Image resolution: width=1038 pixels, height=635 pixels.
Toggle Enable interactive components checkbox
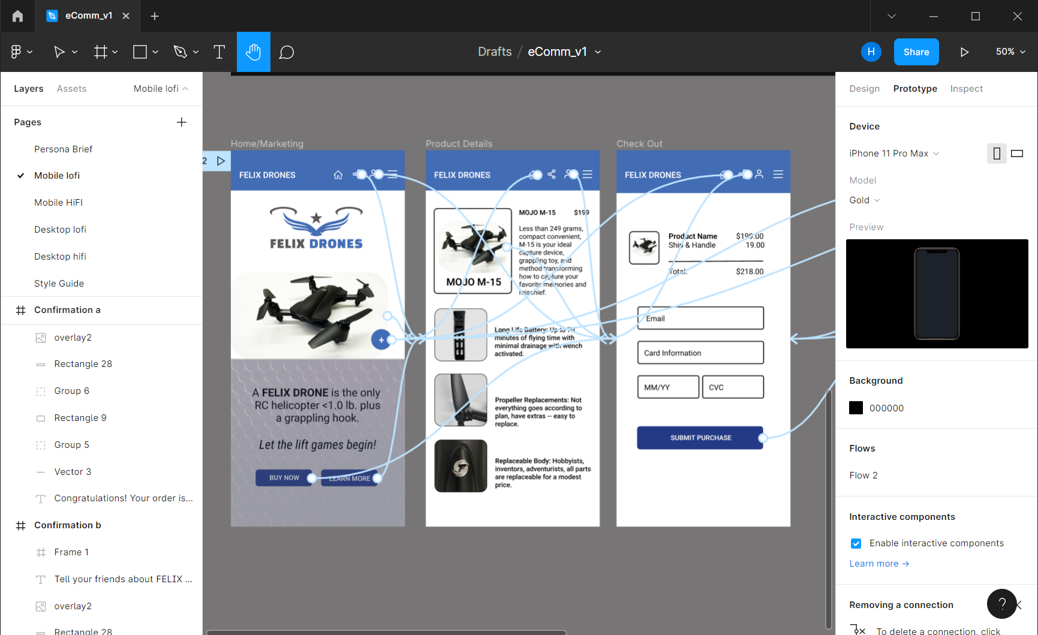pos(856,543)
